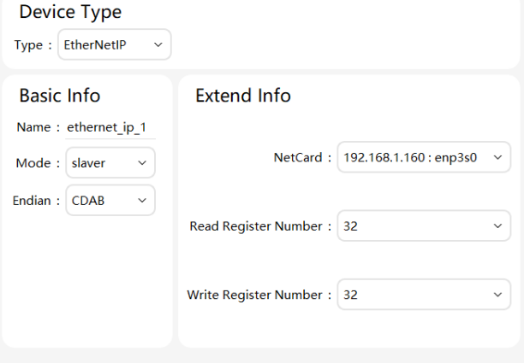Open the Mode dropdown set to slaver
The image size is (524, 363).
pyautogui.click(x=110, y=162)
